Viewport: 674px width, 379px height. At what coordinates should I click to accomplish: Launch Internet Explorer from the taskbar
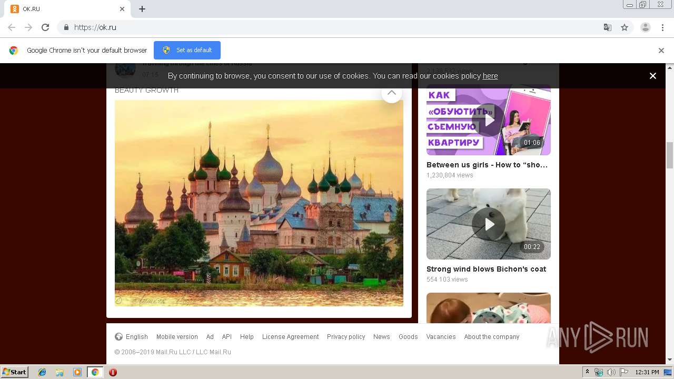click(x=42, y=372)
